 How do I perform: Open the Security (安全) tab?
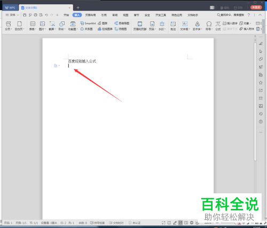(147, 15)
